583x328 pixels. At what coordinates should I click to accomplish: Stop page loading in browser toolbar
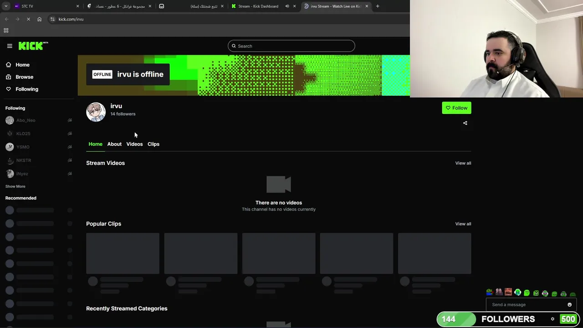28,19
